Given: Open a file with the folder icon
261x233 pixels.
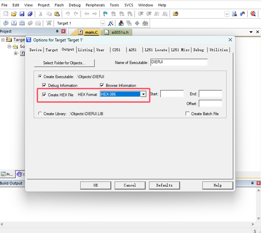Looking at the screenshot, I should 14,14.
